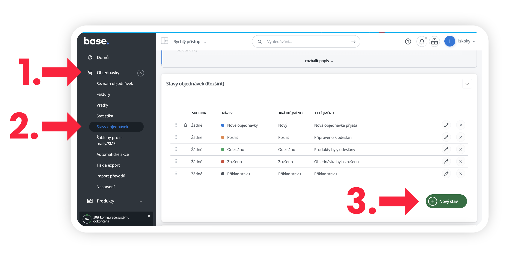Delete the Příklad stavu status
Image resolution: width=514 pixels, height=258 pixels.
click(x=461, y=174)
